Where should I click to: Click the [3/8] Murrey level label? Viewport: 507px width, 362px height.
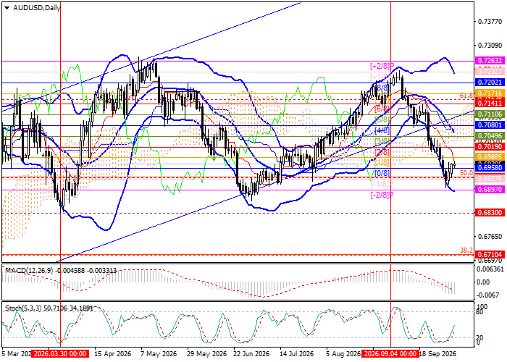382,141
